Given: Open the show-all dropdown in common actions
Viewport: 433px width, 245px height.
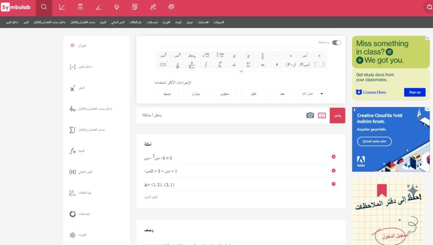Looking at the screenshot, I should click(x=313, y=94).
